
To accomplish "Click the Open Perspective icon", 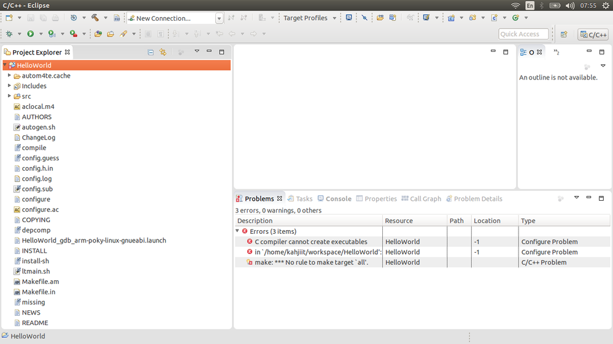I will [x=564, y=34].
